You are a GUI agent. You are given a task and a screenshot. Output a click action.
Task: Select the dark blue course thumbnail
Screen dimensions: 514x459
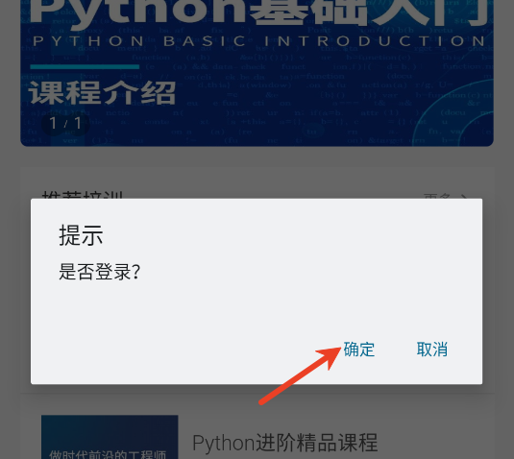[x=110, y=437]
